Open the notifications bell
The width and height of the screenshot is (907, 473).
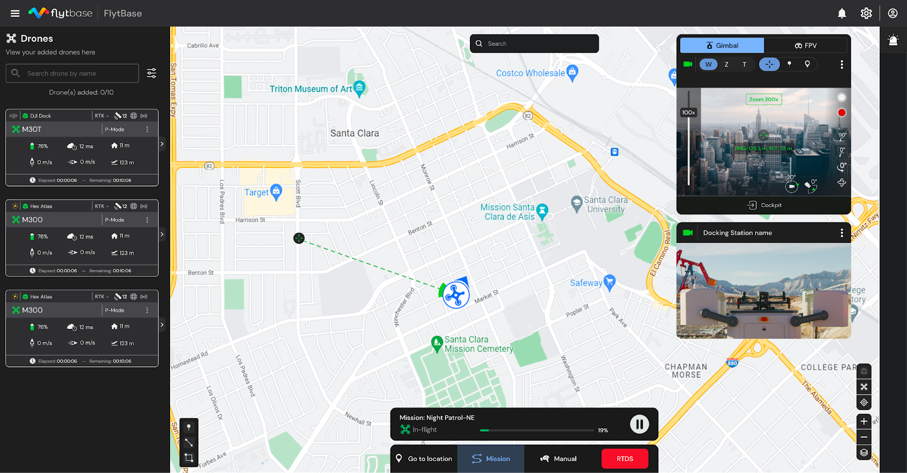pos(842,13)
